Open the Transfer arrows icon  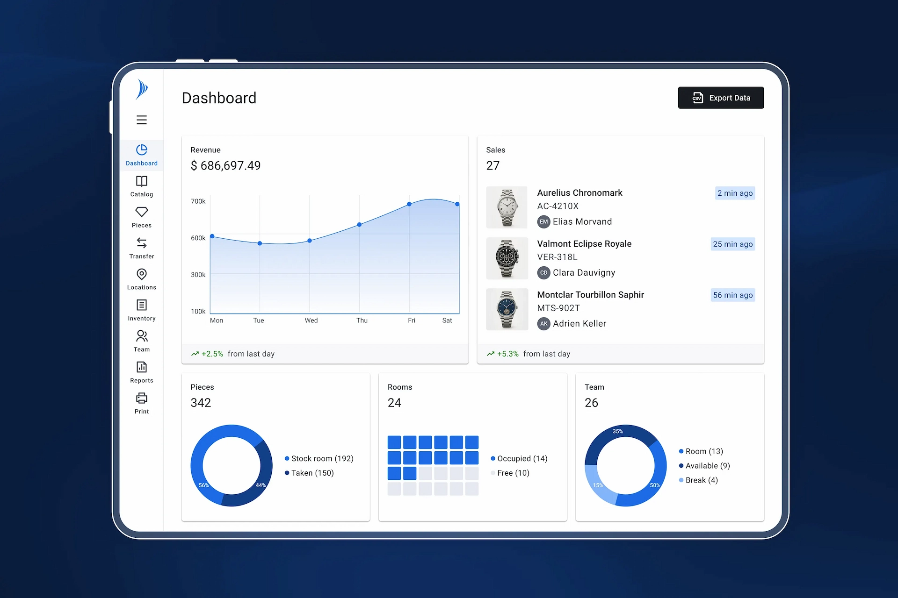pyautogui.click(x=141, y=243)
